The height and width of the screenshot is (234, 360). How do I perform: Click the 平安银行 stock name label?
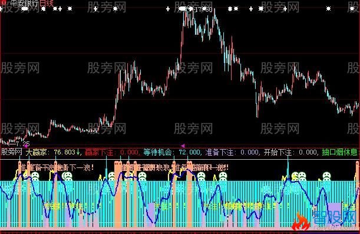coord(25,3)
